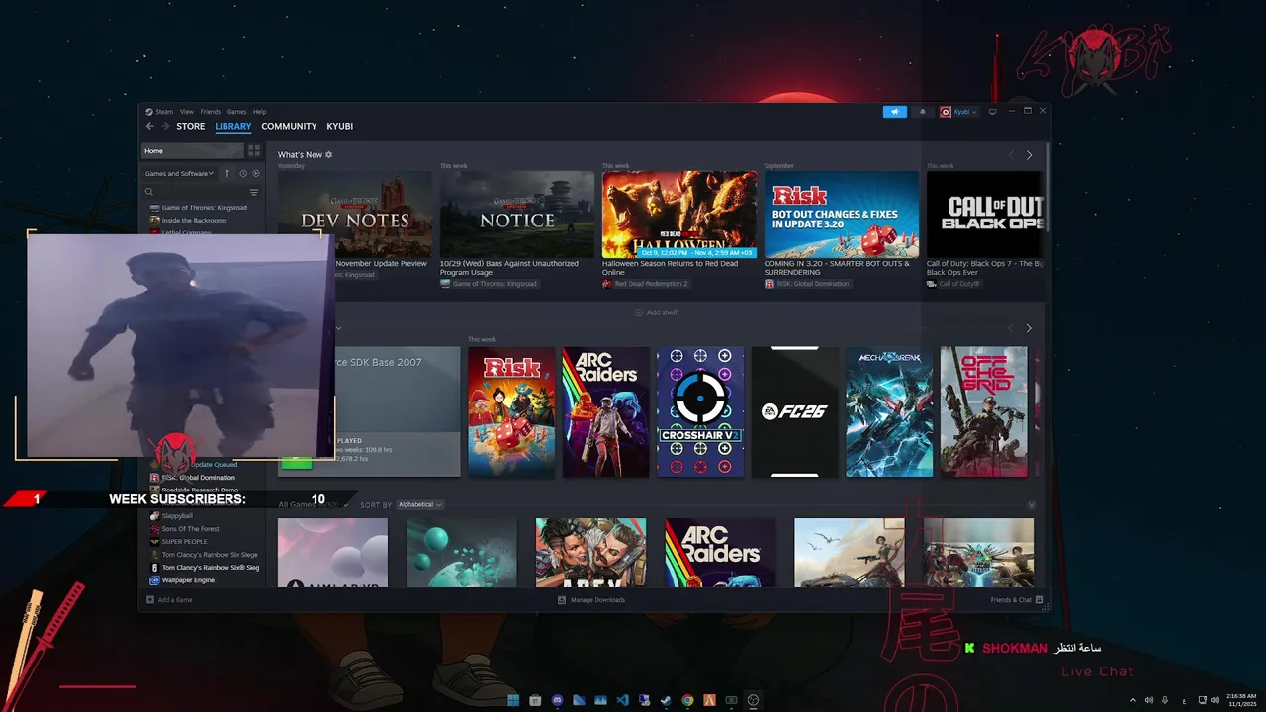Open the Off The Grid cover
1266x712 pixels.
coord(984,411)
